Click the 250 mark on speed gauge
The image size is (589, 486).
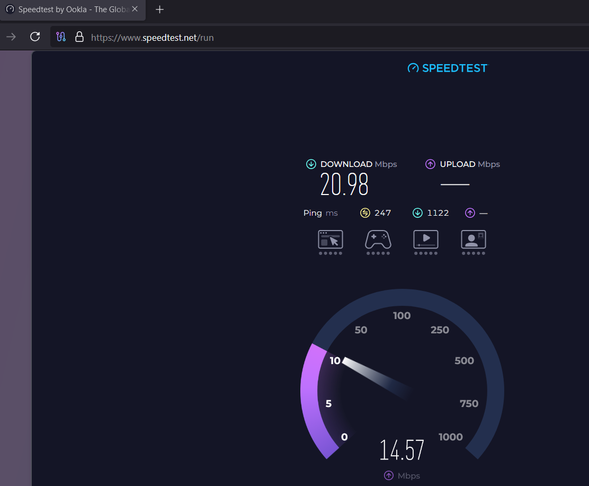point(440,330)
